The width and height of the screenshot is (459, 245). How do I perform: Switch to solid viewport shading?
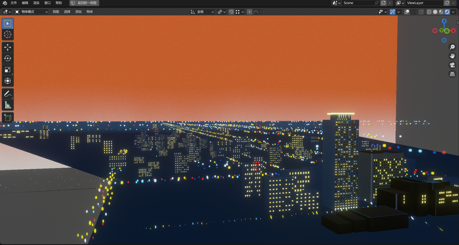point(435,12)
